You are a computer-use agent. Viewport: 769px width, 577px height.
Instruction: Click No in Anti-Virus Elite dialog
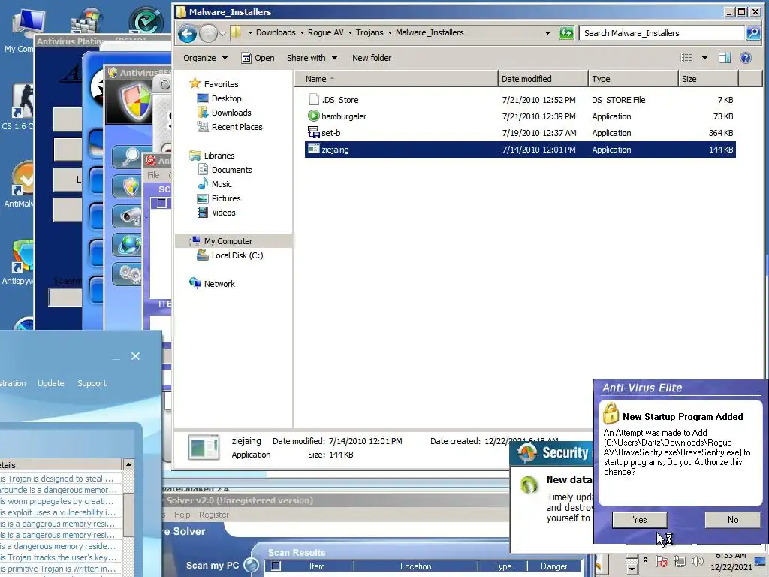[733, 520]
